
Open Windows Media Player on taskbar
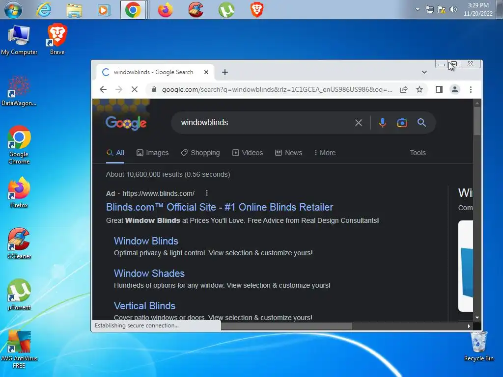click(x=104, y=10)
